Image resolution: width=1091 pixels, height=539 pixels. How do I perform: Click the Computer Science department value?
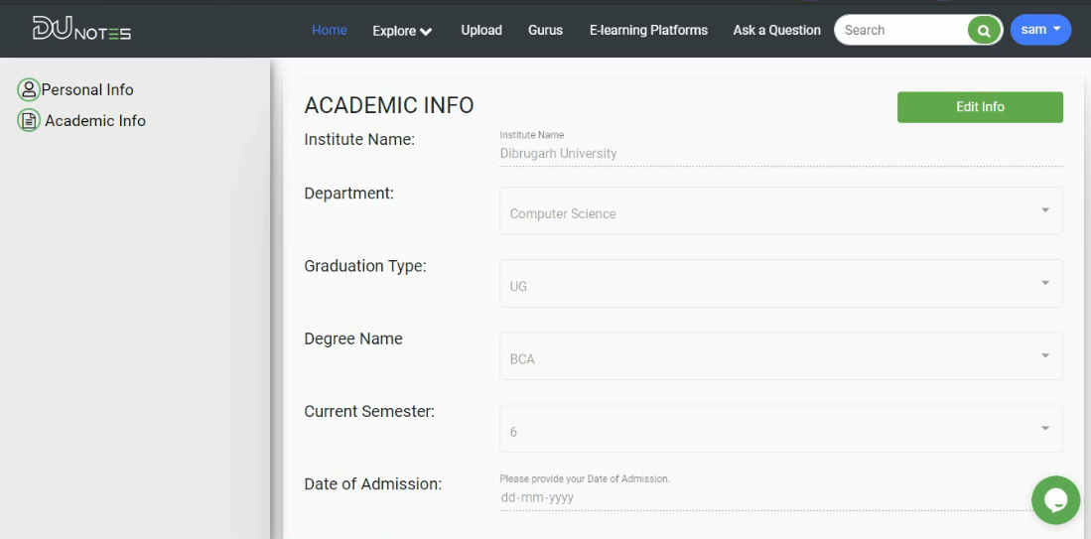point(563,213)
